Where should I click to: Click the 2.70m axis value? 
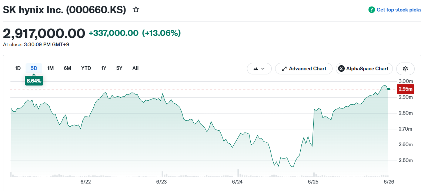405,129
